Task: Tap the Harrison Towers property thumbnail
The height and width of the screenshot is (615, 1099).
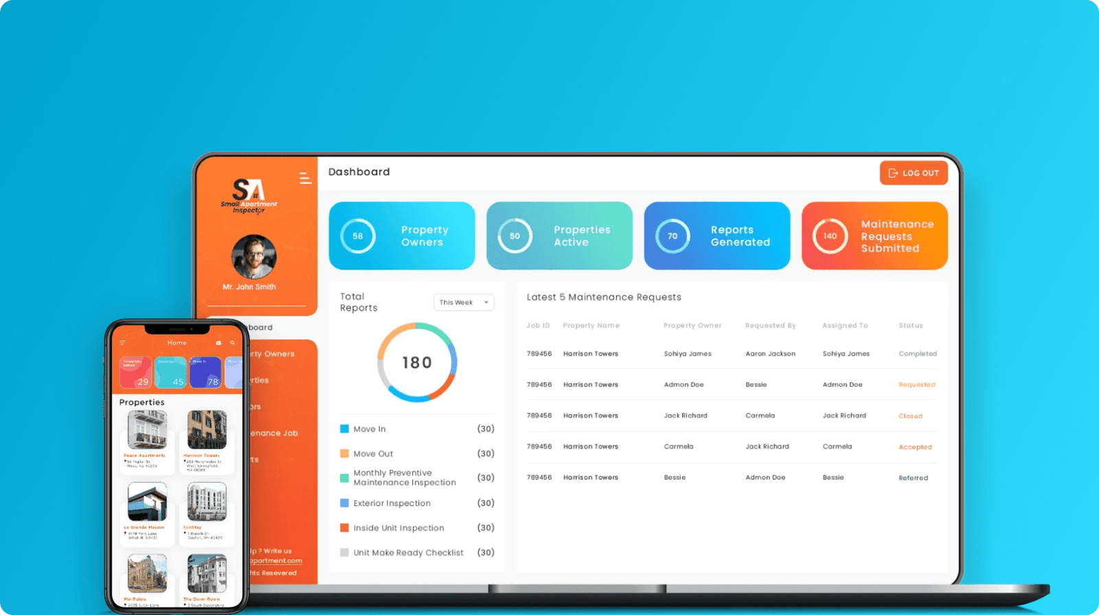Action: click(x=207, y=430)
